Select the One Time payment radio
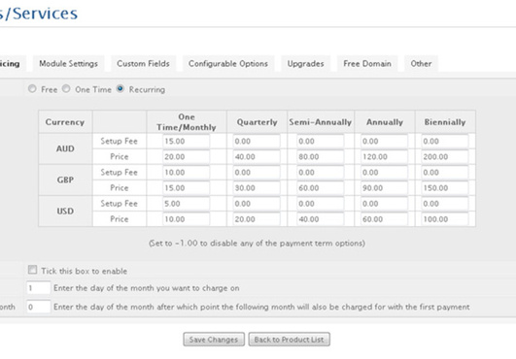Screen dimensions: 516x359 66,88
